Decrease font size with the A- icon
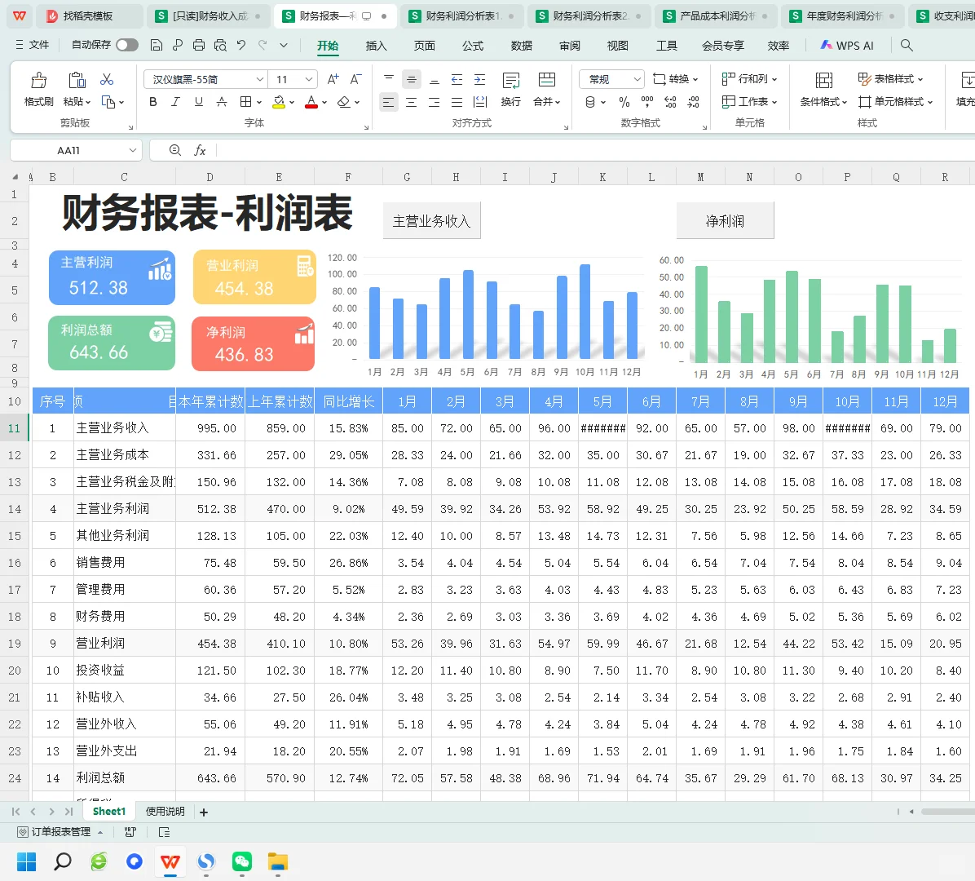 click(355, 79)
